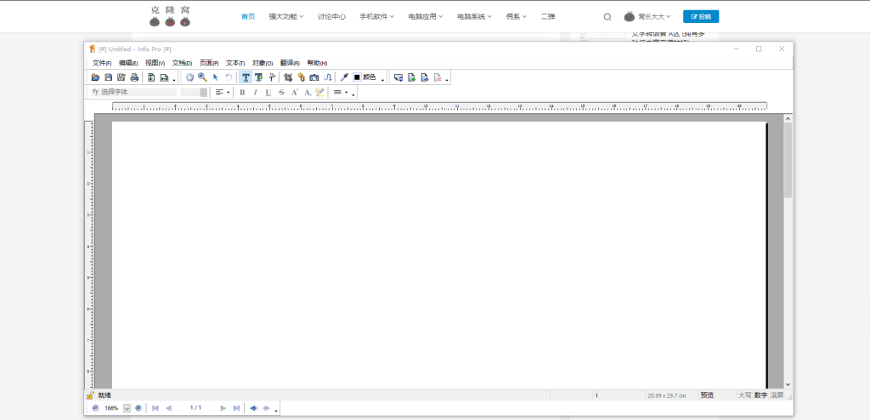
Task: Click the website search magnifier icon
Action: pyautogui.click(x=607, y=17)
